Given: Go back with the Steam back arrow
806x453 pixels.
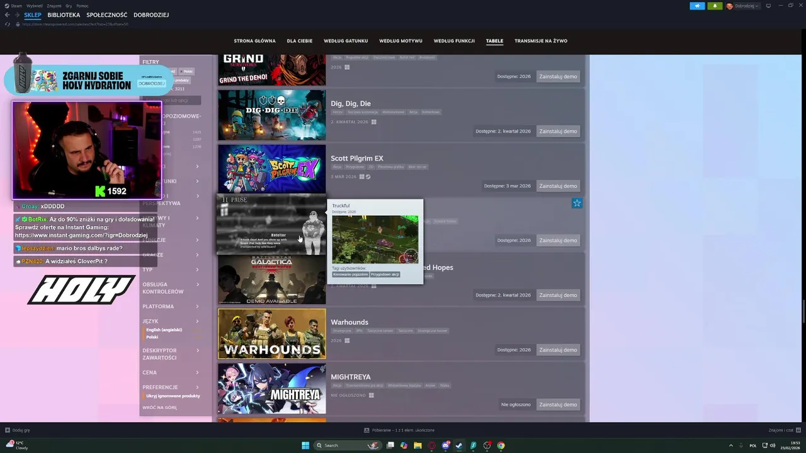Looking at the screenshot, I should (8, 15).
